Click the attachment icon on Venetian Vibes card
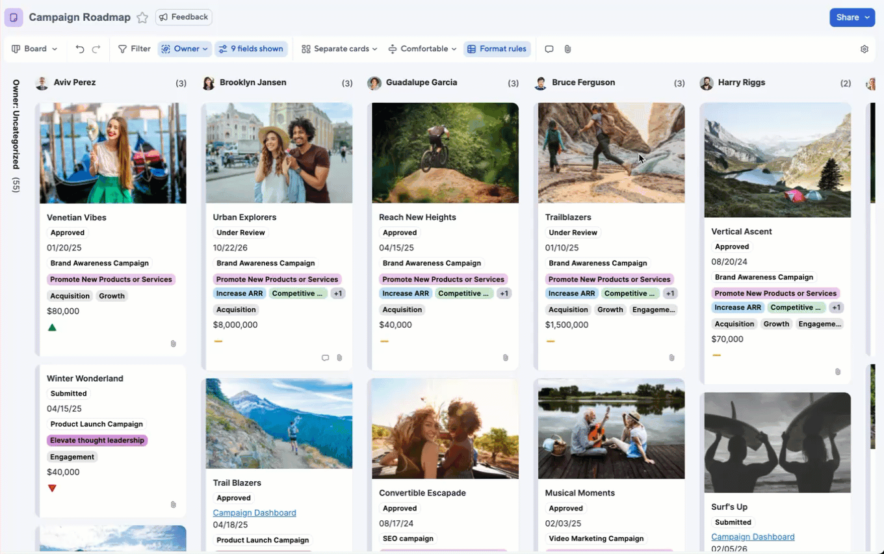The width and height of the screenshot is (884, 554). (174, 343)
